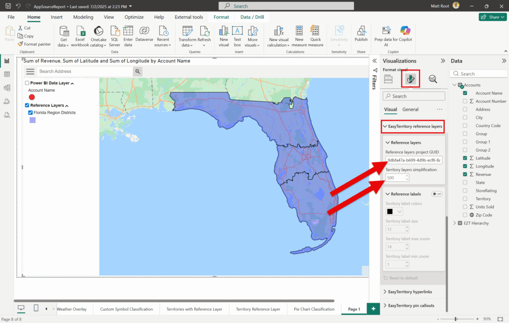Check the State field checkbox

pyautogui.click(x=465, y=182)
